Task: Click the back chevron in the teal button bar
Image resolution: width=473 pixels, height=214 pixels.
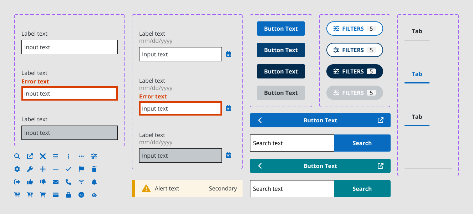Action: [x=260, y=166]
